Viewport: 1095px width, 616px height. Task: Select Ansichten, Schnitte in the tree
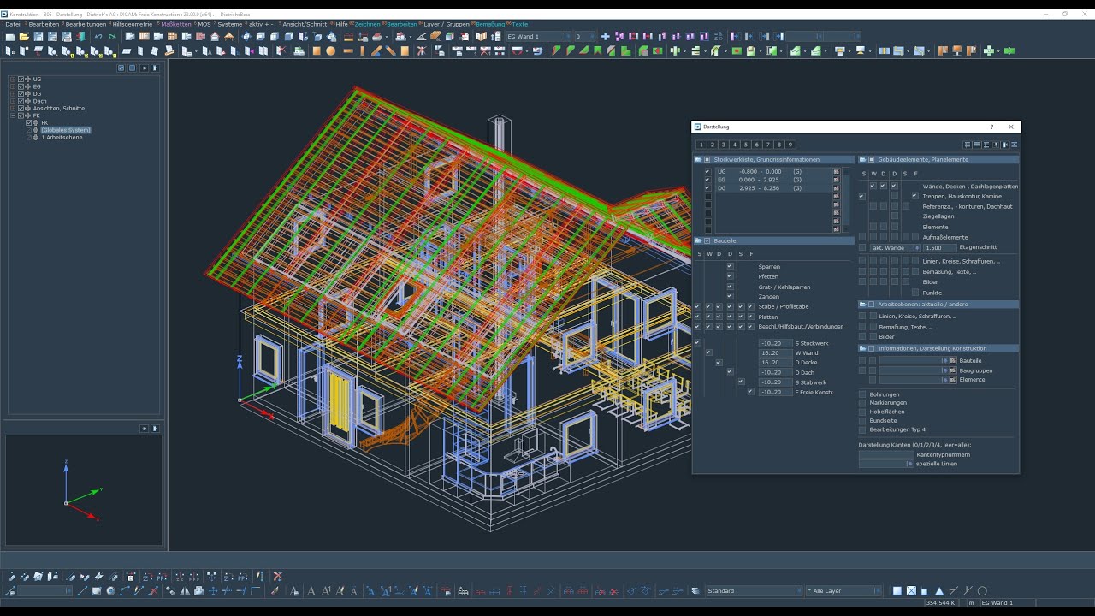click(59, 108)
